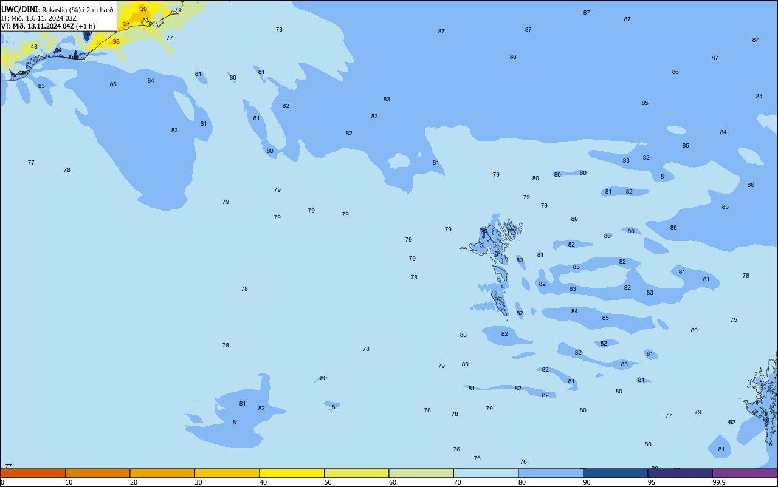This screenshot has height=487, width=778.
Task: Click the 50–60 legend color swatch
Action: coord(356,473)
